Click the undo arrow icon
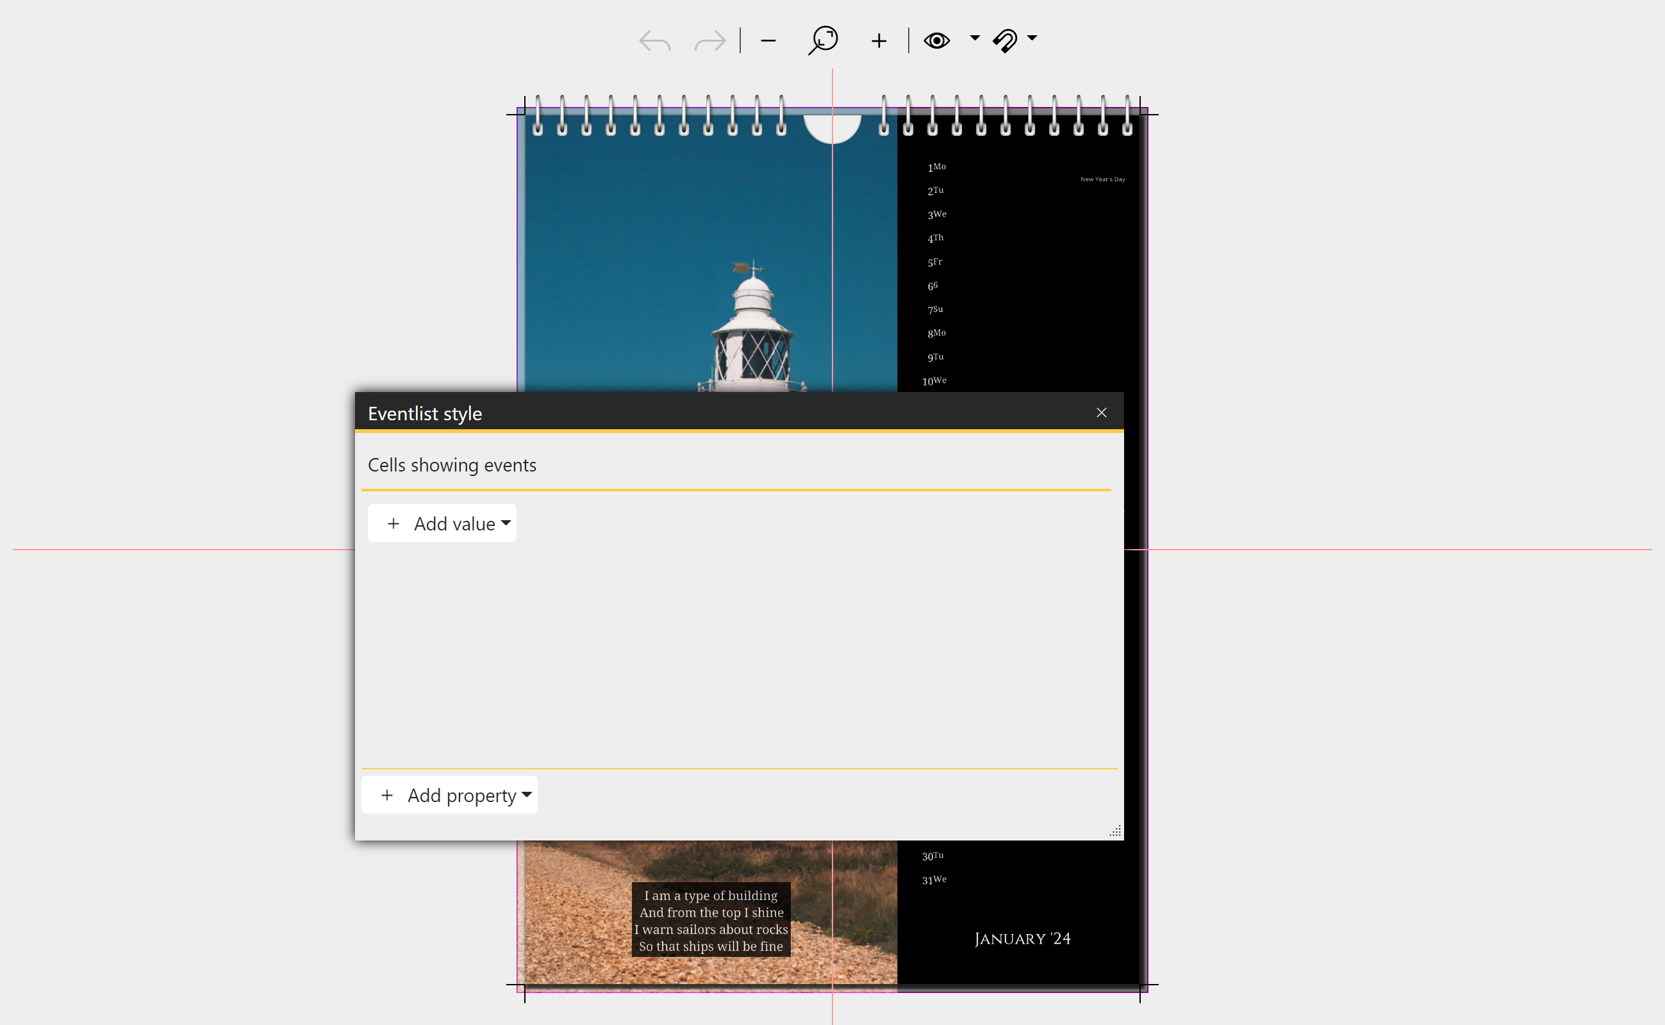The image size is (1665, 1025). tap(654, 42)
